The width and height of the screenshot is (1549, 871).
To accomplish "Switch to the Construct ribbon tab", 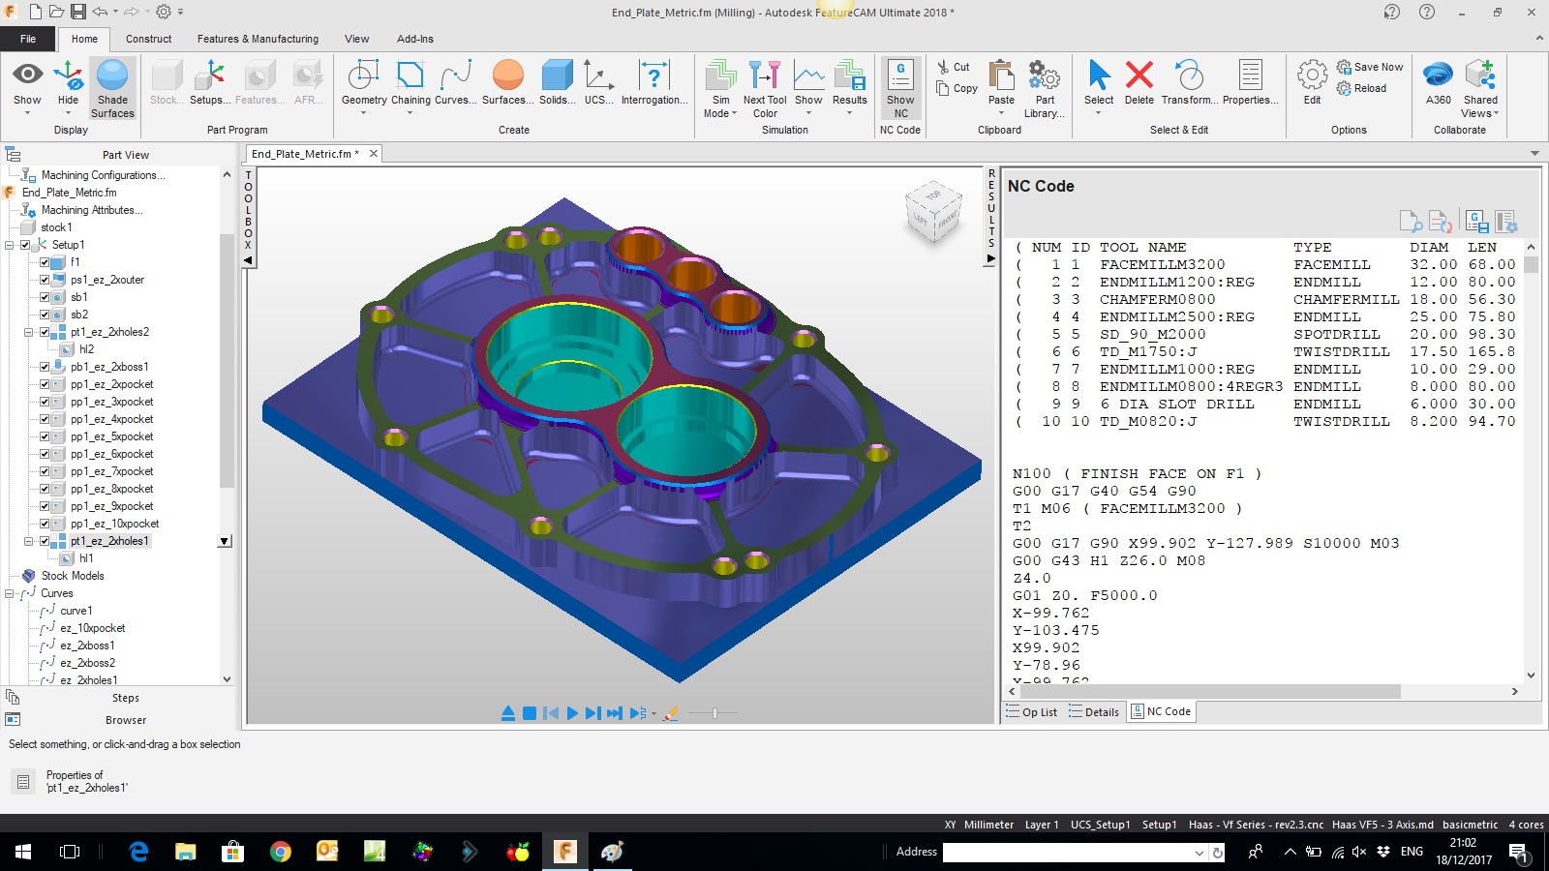I will (148, 39).
